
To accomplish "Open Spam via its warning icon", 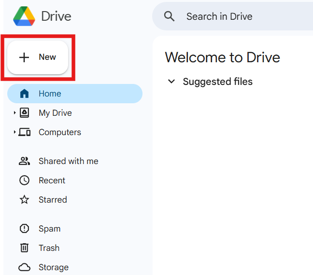I will point(24,229).
